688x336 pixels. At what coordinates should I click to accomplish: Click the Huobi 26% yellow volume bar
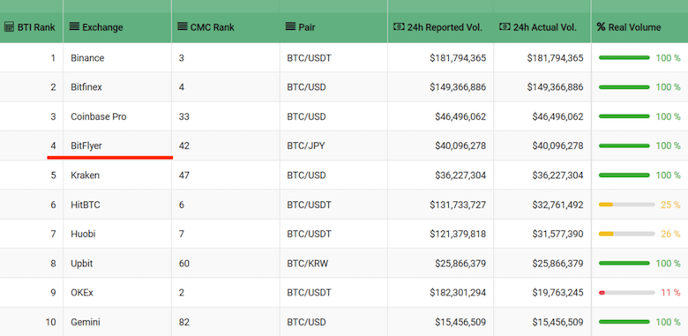pyautogui.click(x=626, y=234)
